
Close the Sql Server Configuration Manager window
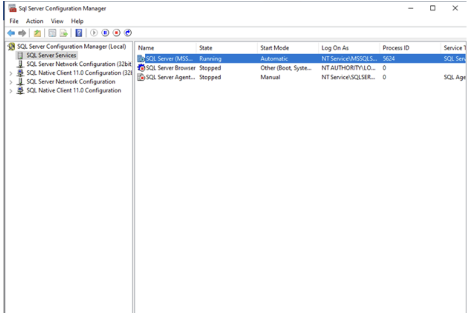[x=455, y=8]
